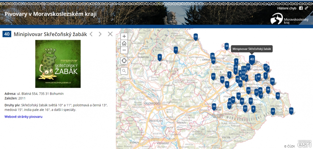This screenshot has width=313, height=149.
Task: Select map marker number 22
Action: click(245, 108)
